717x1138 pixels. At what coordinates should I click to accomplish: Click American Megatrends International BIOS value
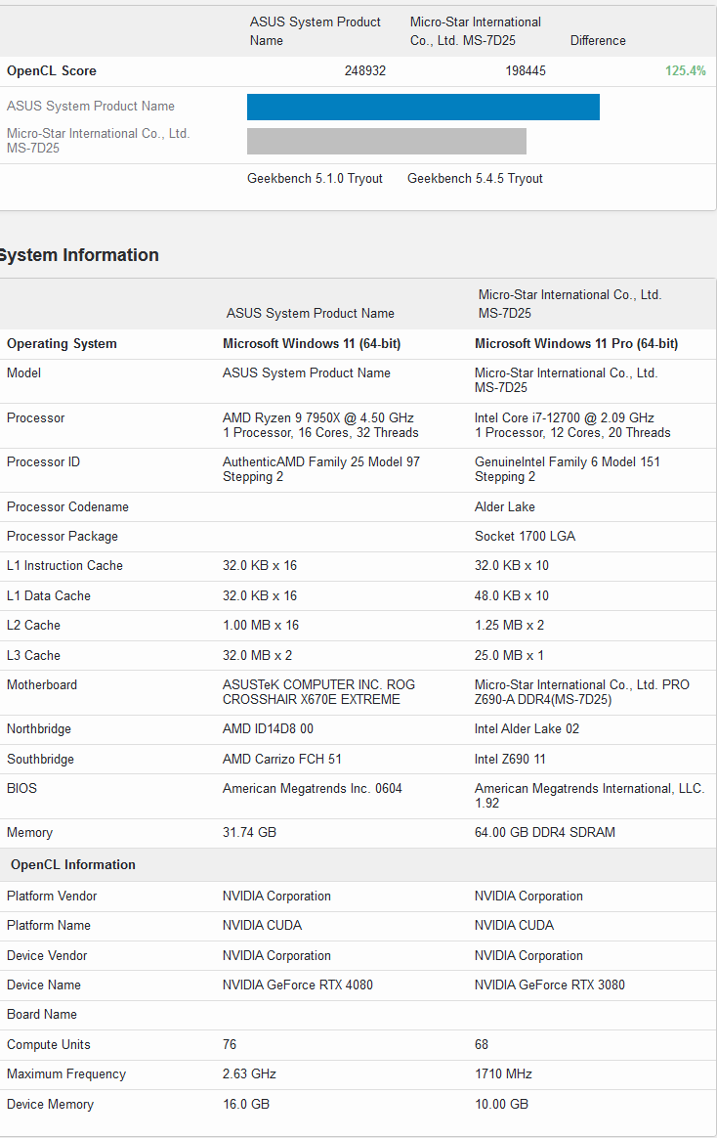[589, 796]
